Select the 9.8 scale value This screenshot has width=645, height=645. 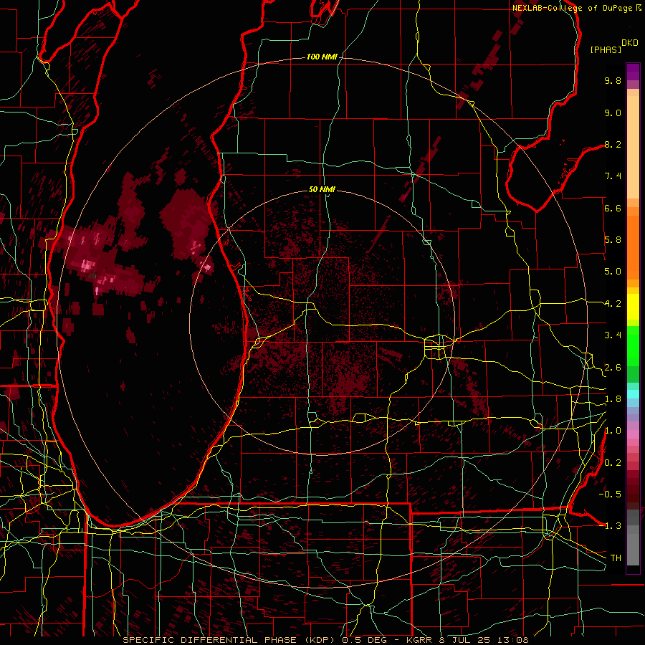pos(613,80)
